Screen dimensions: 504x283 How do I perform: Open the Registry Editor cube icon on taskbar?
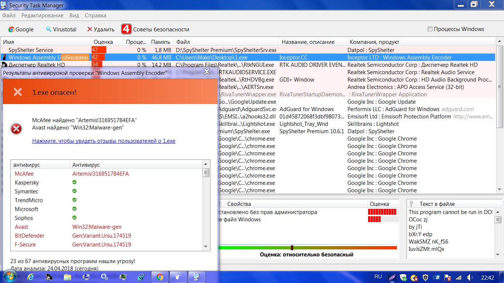pos(141,277)
